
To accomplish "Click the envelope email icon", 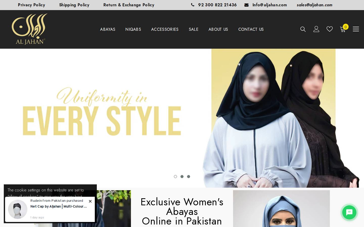I will pos(246,5).
